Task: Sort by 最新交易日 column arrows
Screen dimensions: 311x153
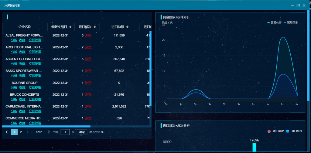Action: (x=70, y=27)
